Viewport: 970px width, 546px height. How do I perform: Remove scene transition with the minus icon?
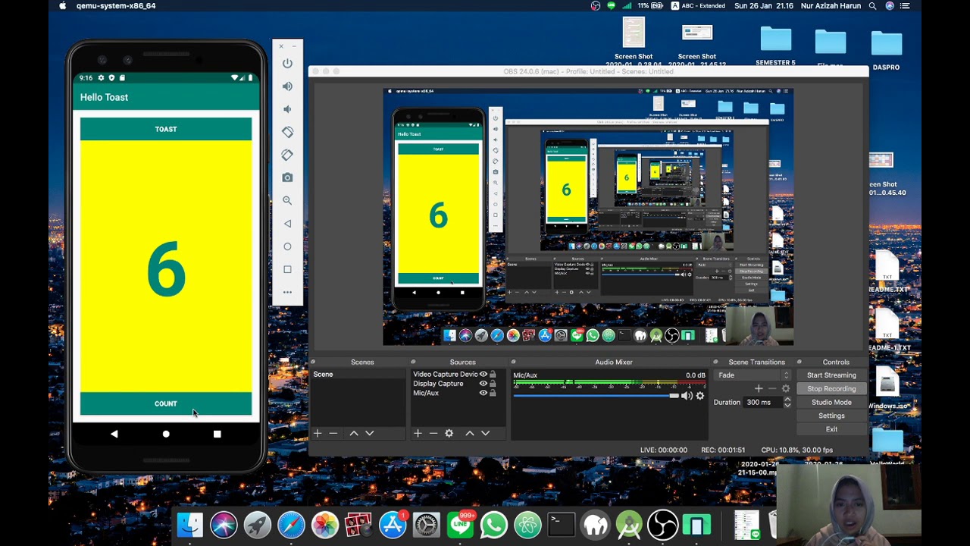[772, 388]
